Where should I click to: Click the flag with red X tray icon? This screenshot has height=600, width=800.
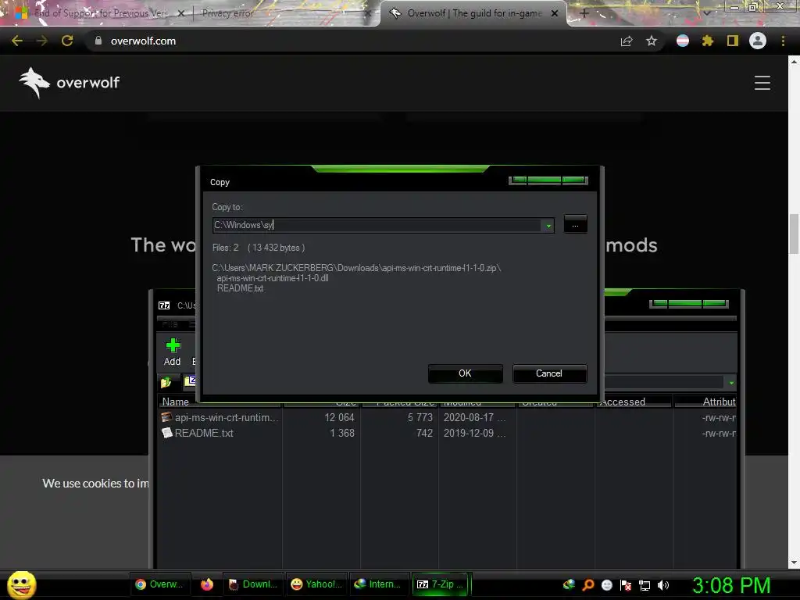point(626,585)
